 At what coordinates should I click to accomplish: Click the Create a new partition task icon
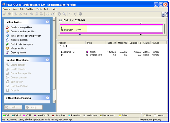pos(7,27)
